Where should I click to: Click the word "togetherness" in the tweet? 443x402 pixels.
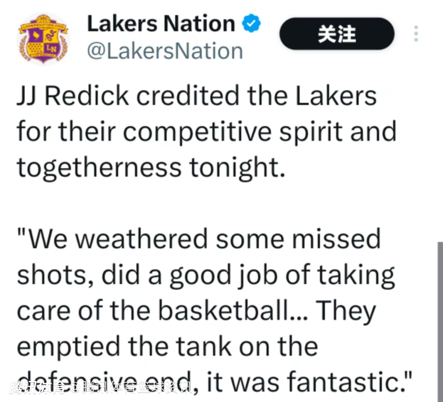pyautogui.click(x=98, y=167)
